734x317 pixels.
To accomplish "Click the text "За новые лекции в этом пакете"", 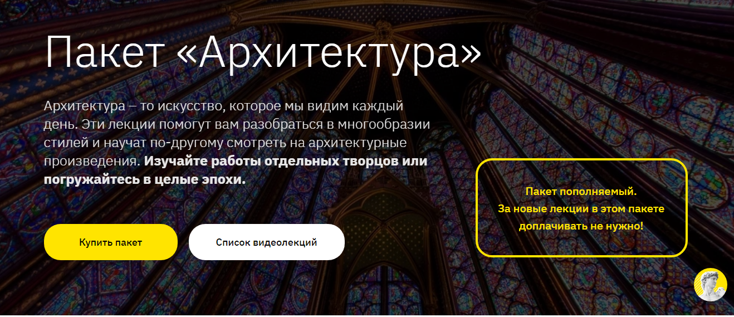I will tap(581, 209).
